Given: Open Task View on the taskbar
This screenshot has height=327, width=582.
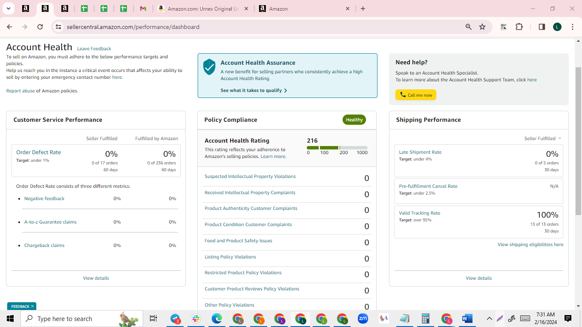Looking at the screenshot, I should pyautogui.click(x=153, y=318).
